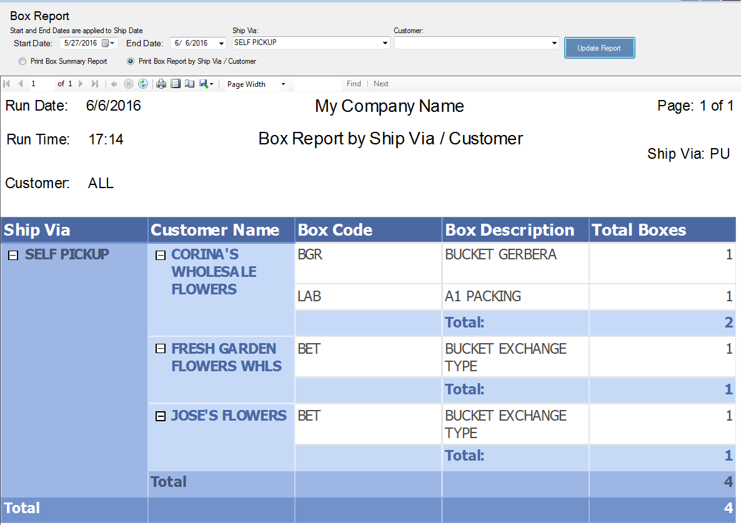Open the Page Width zoom dropdown

[x=283, y=84]
